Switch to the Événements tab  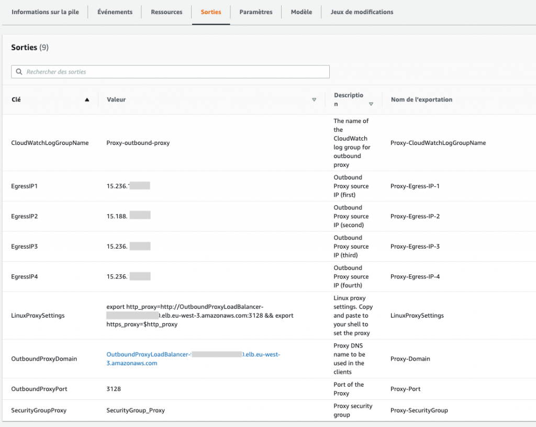(x=115, y=12)
